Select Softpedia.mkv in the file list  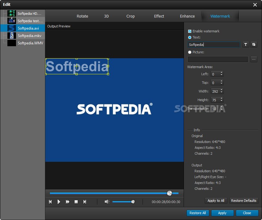coord(29,36)
